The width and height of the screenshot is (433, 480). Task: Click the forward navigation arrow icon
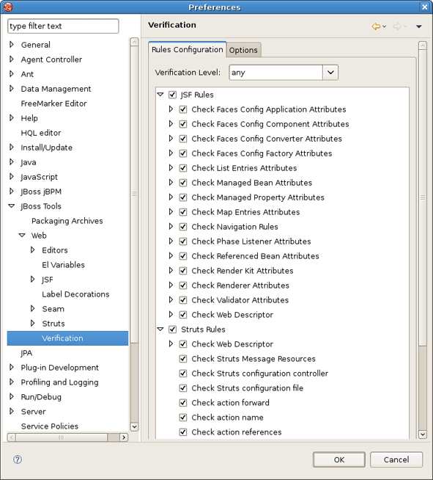[x=397, y=26]
